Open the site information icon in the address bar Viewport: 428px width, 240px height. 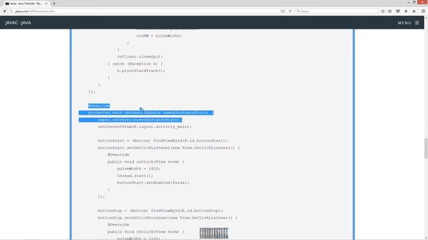(11, 11)
